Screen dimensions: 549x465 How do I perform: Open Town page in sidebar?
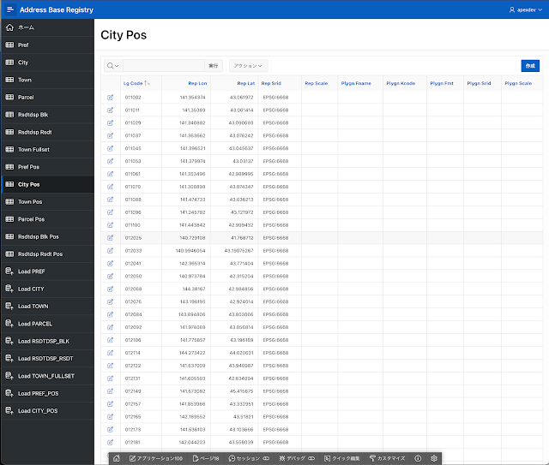[x=47, y=80]
